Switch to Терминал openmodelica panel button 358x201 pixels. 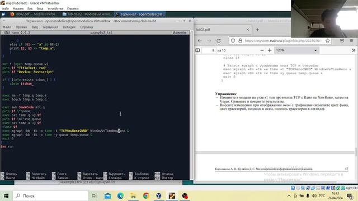coord(140,14)
